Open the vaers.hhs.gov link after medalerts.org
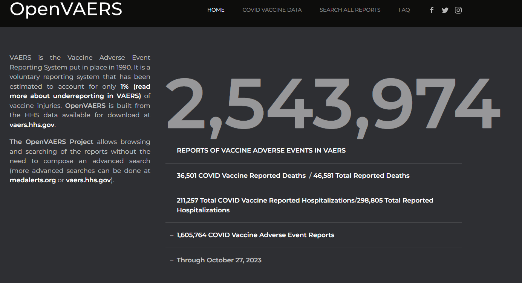This screenshot has height=283, width=522. tap(89, 180)
